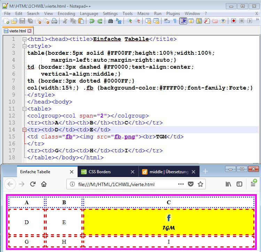Screen dimensions: 261x252
Task: Open the Replace dialog icon
Action: pos(119,21)
